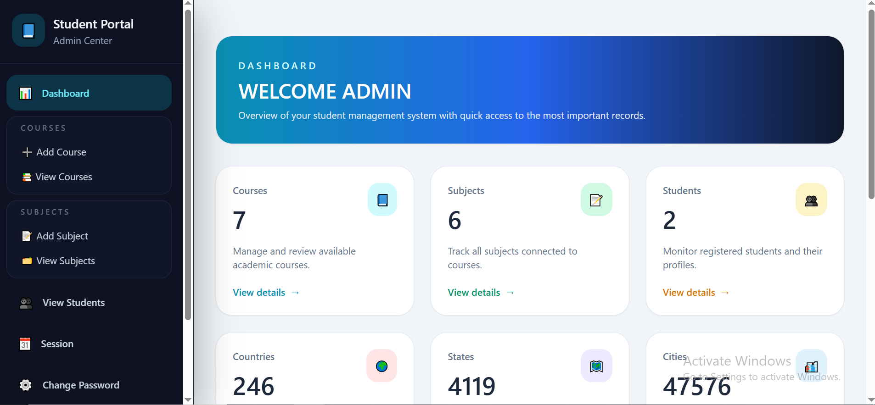
Task: Click the map icon on States card
Action: [596, 366]
